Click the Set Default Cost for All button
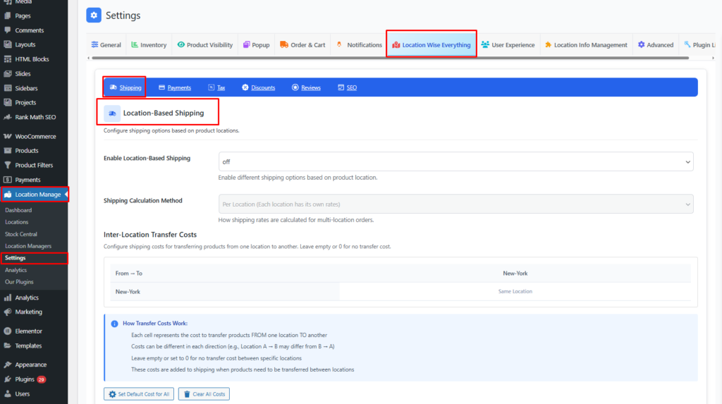722x404 pixels. coord(138,393)
